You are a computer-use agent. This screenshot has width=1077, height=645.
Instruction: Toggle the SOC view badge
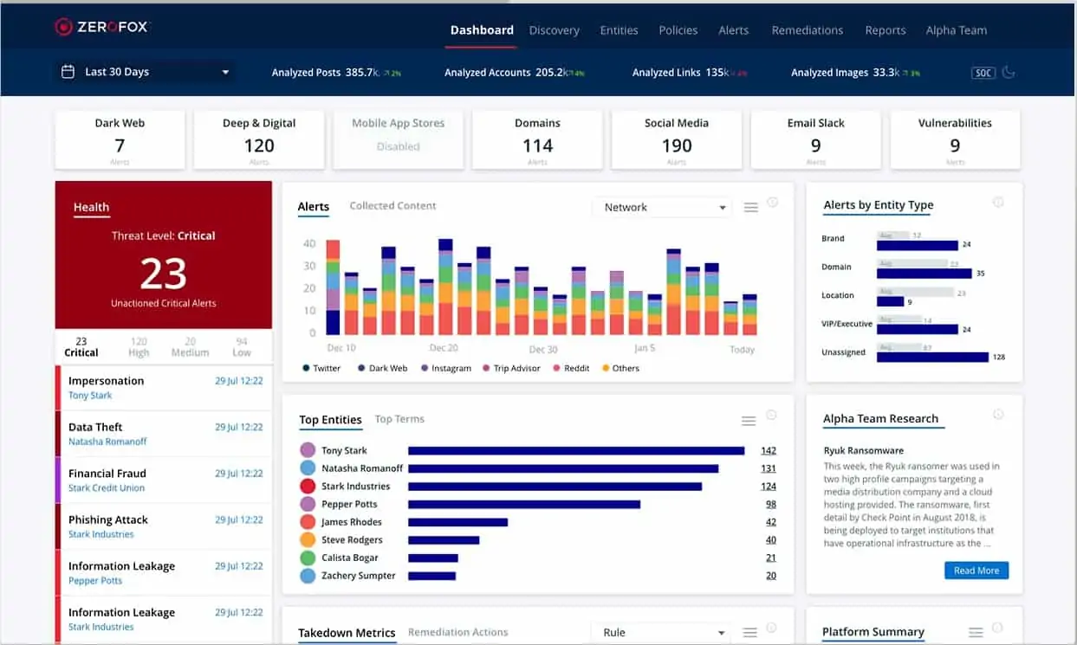point(983,73)
